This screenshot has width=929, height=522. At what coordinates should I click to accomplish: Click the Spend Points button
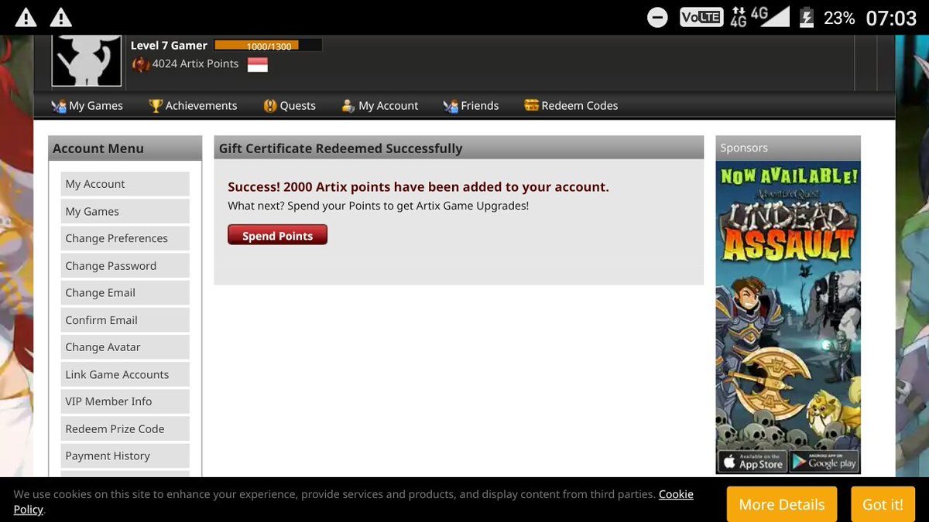pos(277,235)
